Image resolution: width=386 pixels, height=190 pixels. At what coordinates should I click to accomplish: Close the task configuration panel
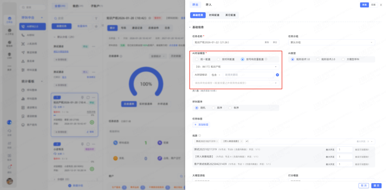coord(381,5)
